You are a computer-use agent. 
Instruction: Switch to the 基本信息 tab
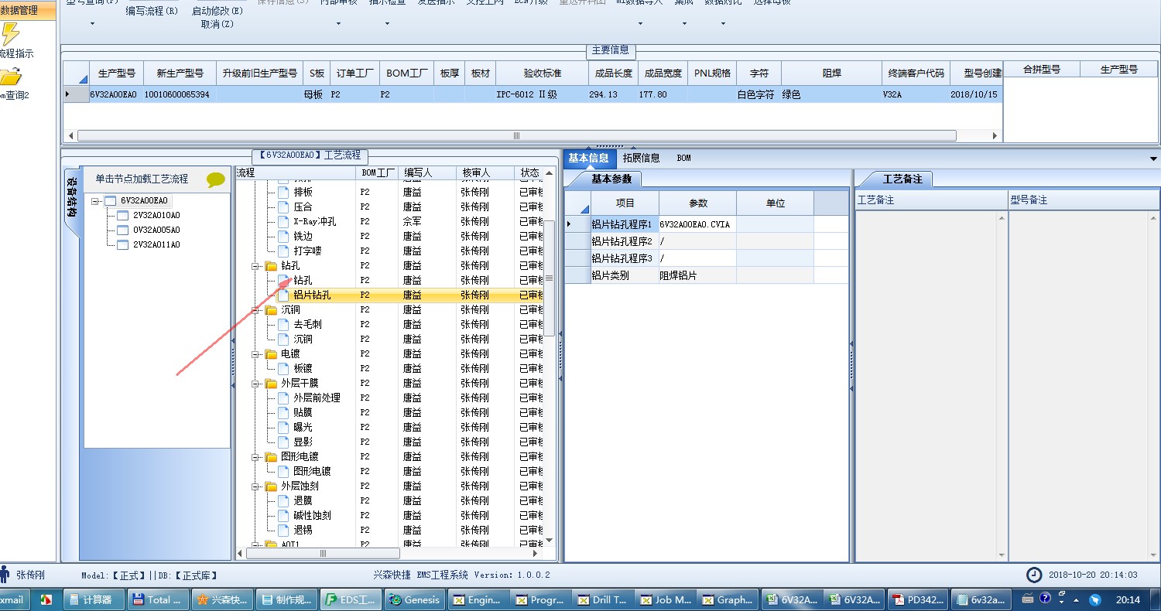pos(588,158)
